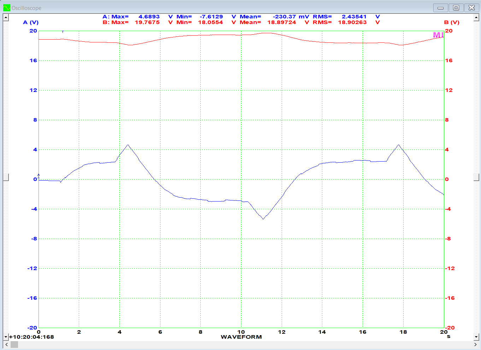Click channel B RMS value 18.90263

click(352, 22)
